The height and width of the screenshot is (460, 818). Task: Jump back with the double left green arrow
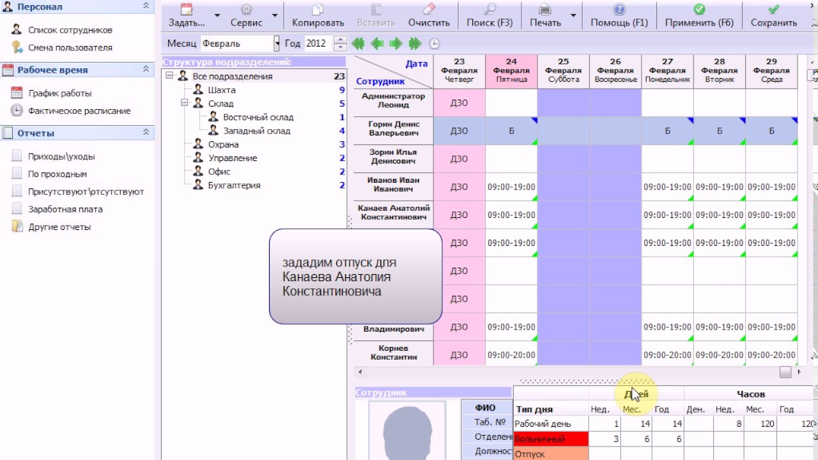click(x=358, y=43)
